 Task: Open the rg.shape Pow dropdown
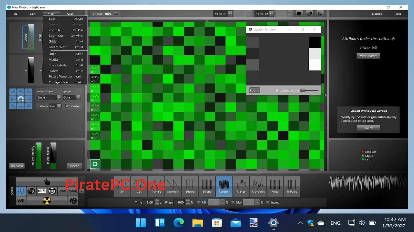(55, 106)
